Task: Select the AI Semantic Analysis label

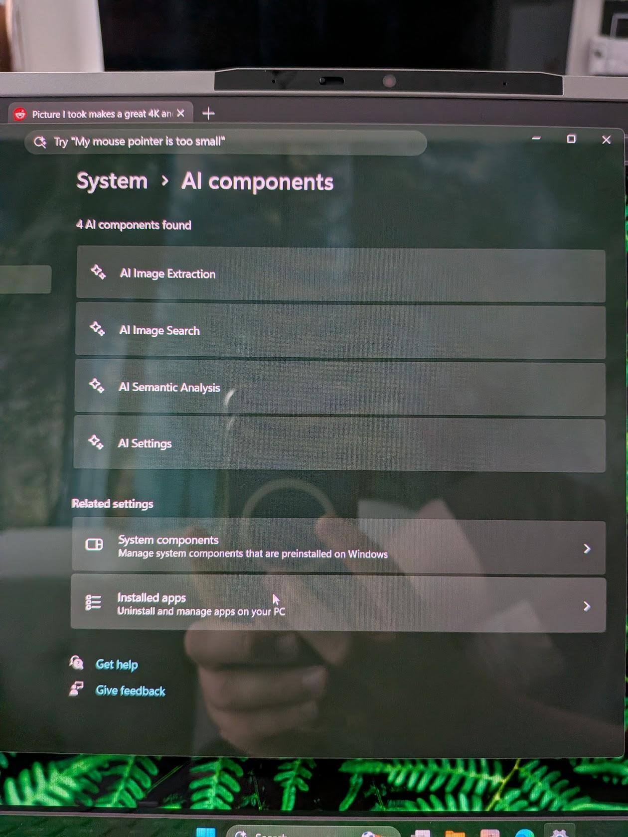Action: [169, 387]
